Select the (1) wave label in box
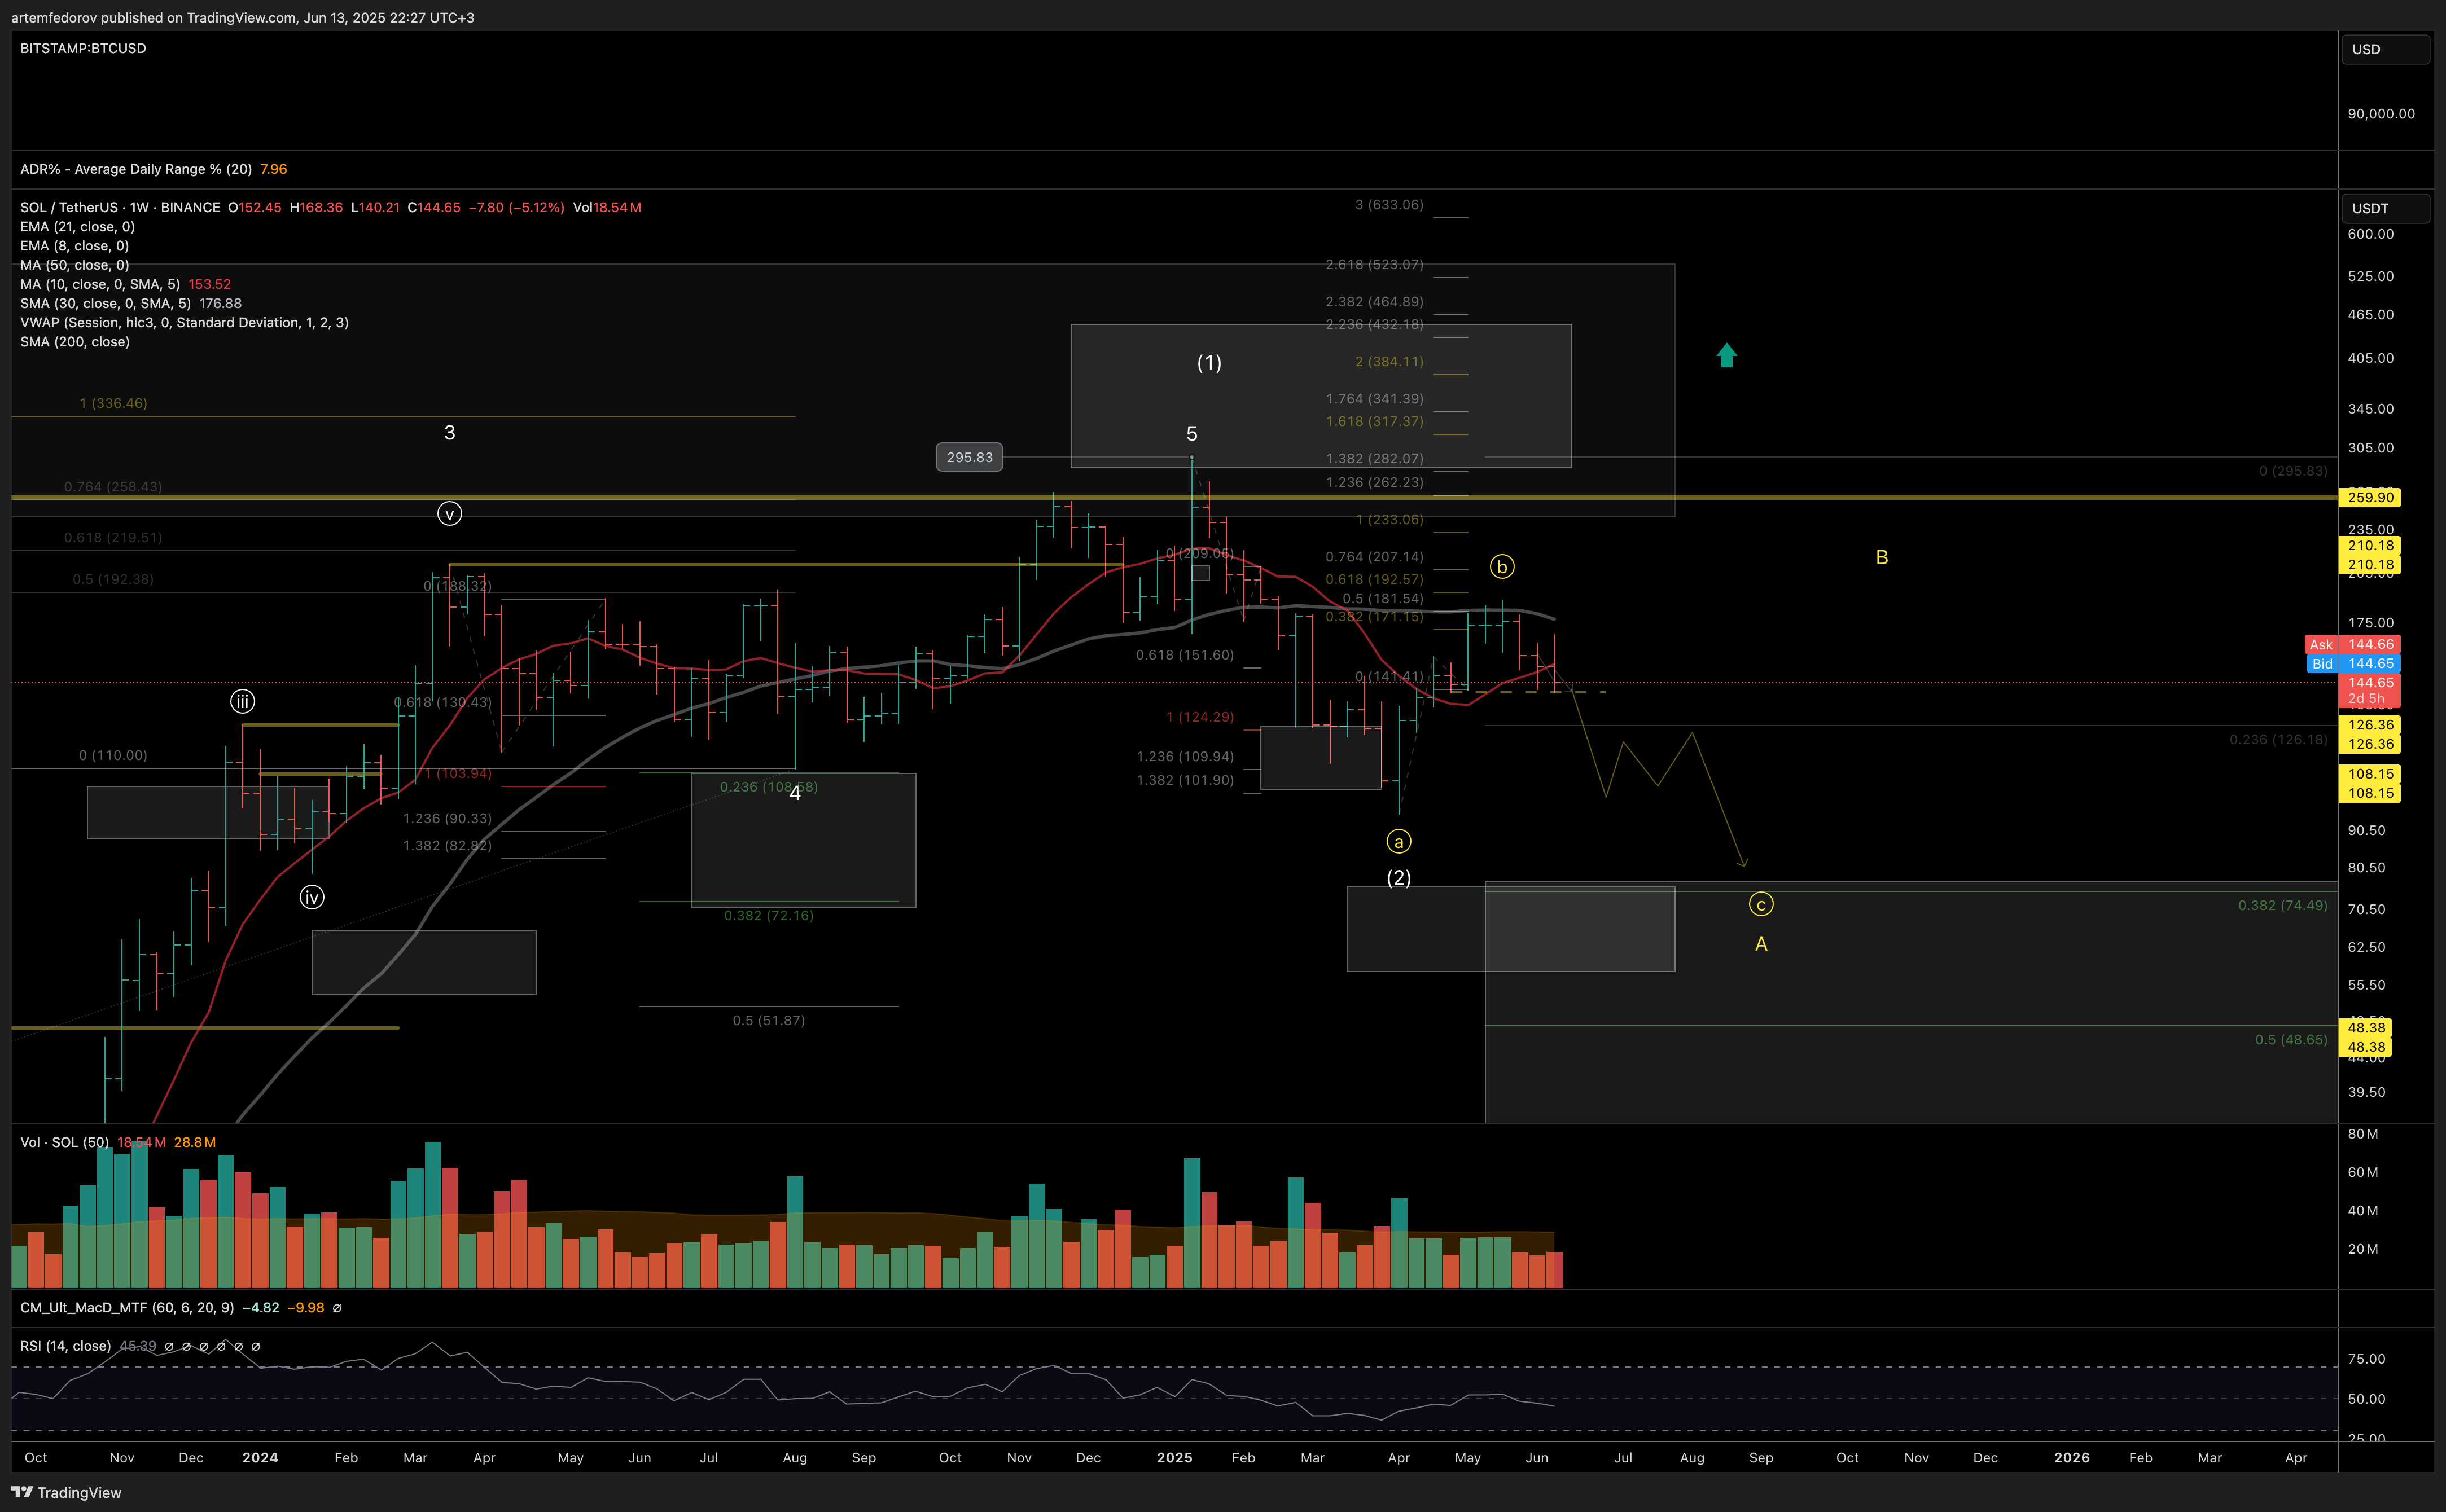The image size is (2446, 1512). point(1208,363)
